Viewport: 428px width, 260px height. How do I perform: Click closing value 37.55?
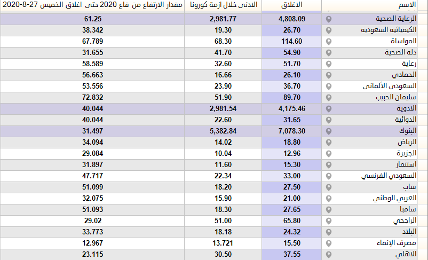(292, 254)
